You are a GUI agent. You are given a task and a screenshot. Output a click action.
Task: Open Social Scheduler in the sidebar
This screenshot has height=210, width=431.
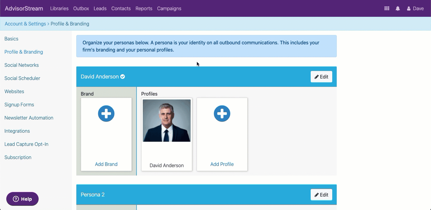(x=22, y=78)
